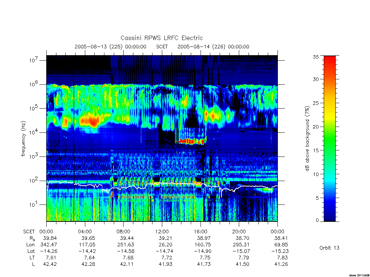
Task: Click colorbar tick value 25
Action: point(315,103)
